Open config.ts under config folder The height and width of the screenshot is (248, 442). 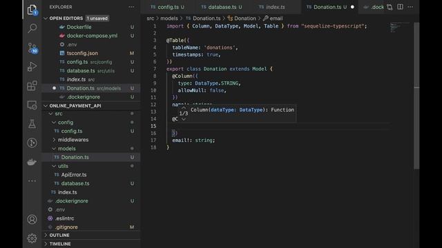point(91,131)
